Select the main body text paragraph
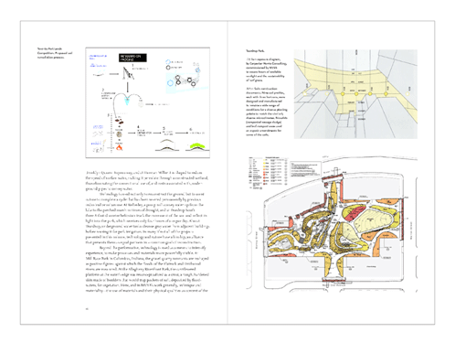This screenshot has width=455, height=353. (x=147, y=231)
